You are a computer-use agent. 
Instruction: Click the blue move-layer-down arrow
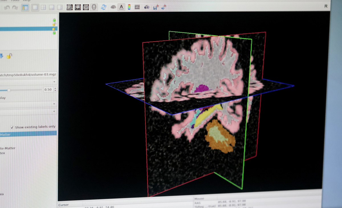[1, 56]
